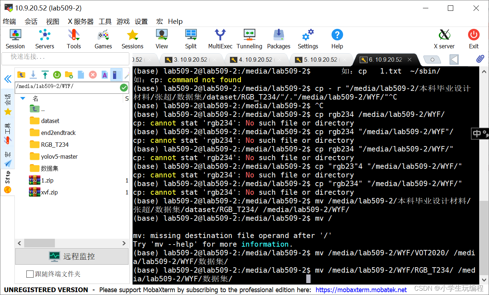Select the yolov5-master folder
The height and width of the screenshot is (295, 489).
click(x=53, y=157)
